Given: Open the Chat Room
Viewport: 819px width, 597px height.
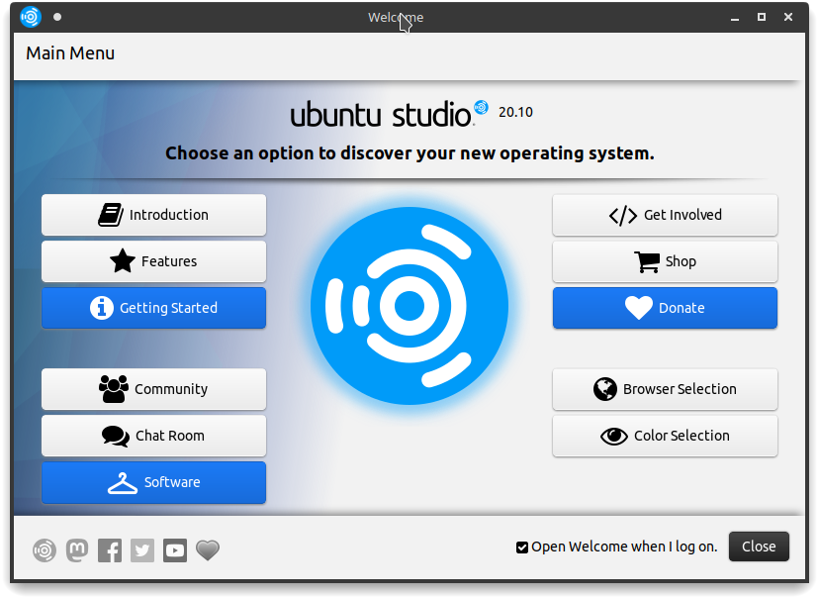Looking at the screenshot, I should coord(153,436).
